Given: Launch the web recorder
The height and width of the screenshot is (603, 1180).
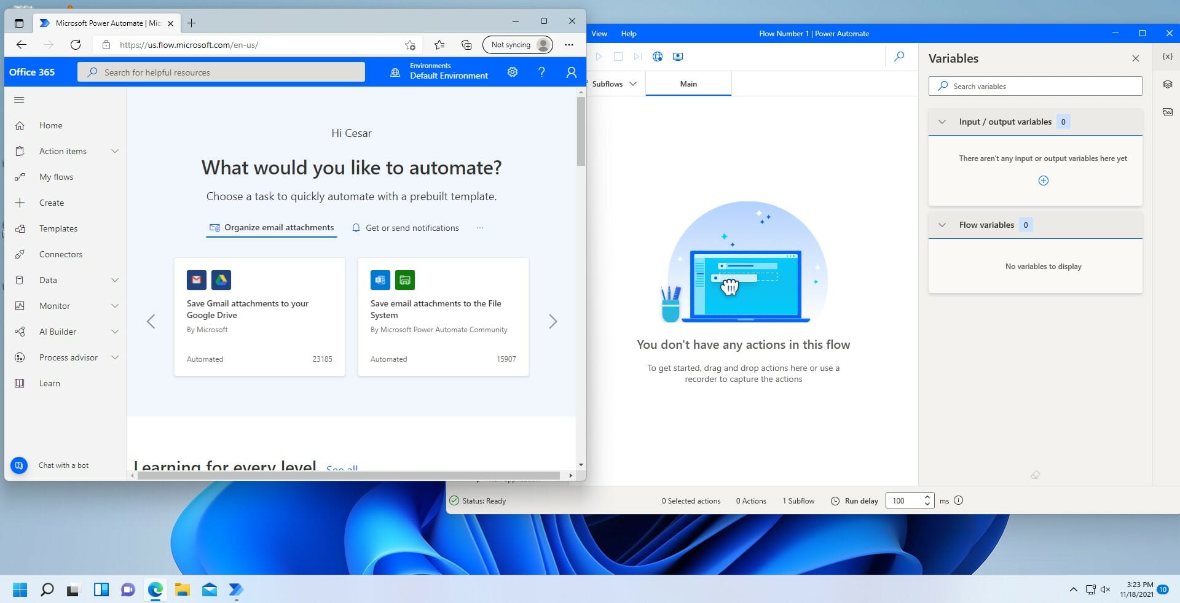Looking at the screenshot, I should pyautogui.click(x=658, y=56).
